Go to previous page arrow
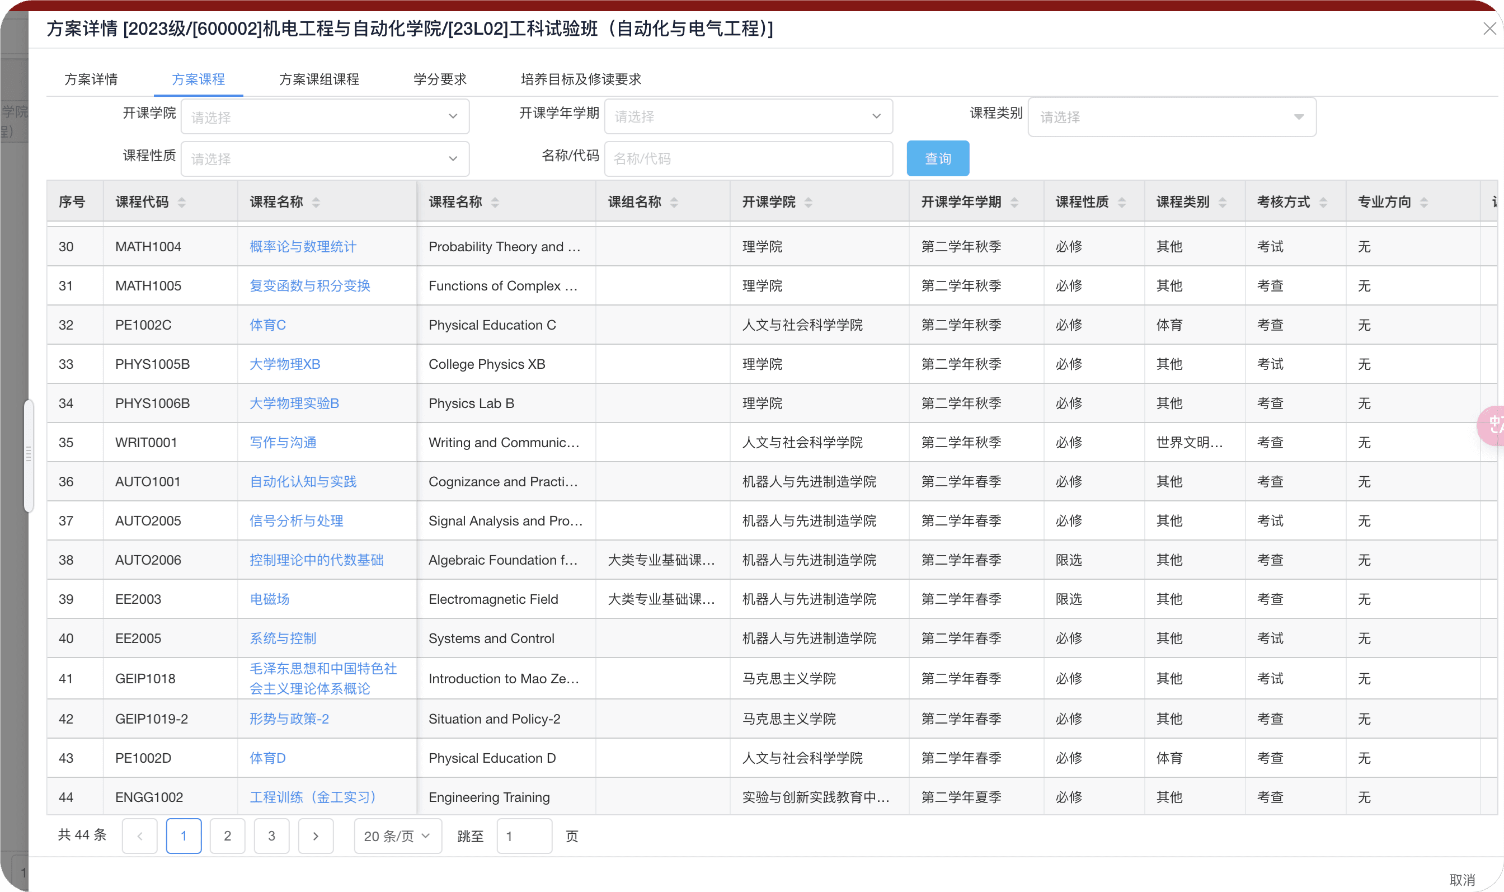This screenshot has width=1504, height=892. [139, 836]
